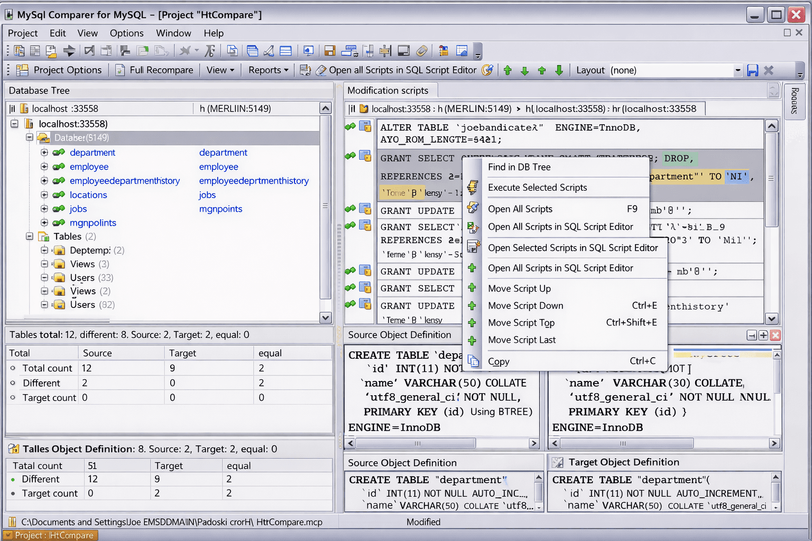
Task: Click the Find in DB Tree icon
Action: pos(473,167)
